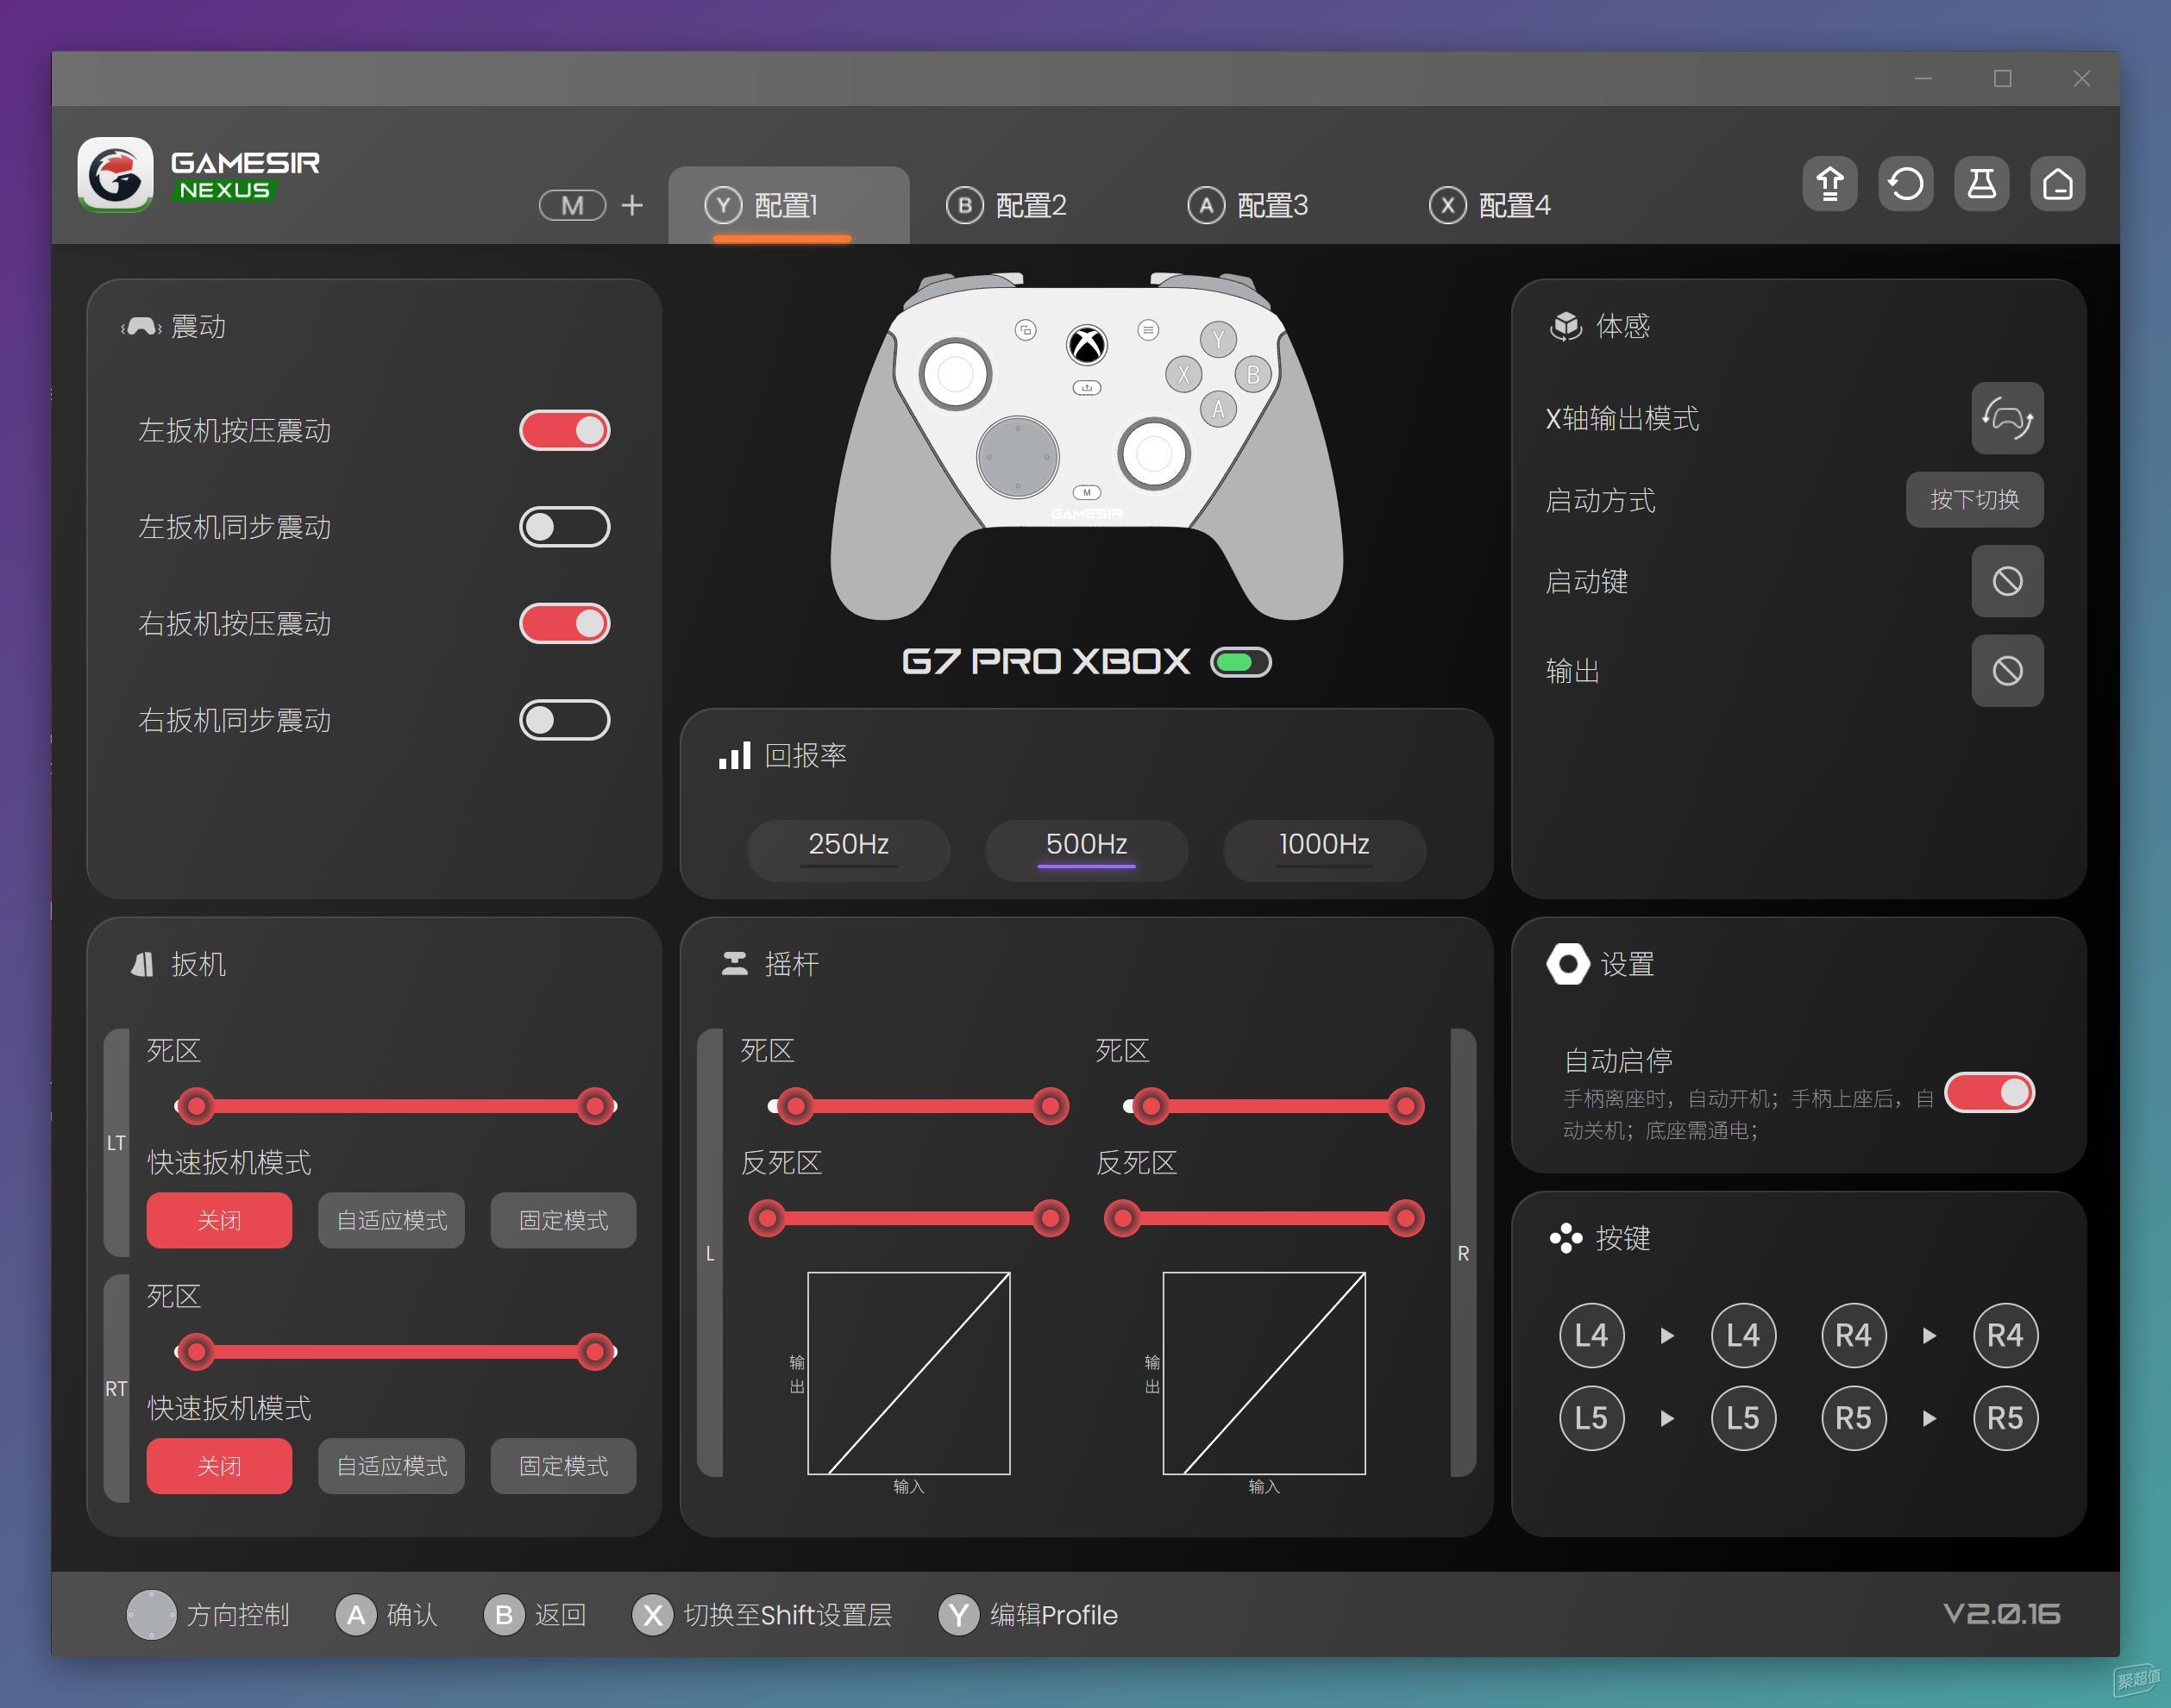Viewport: 2171px width, 1708px height.
Task: Click the mapped R4 target button
Action: pyautogui.click(x=2005, y=1335)
